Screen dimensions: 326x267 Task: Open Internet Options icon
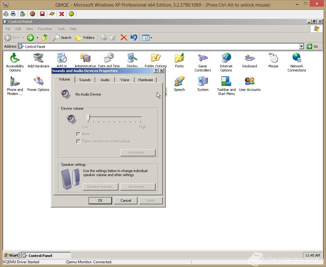point(226,62)
